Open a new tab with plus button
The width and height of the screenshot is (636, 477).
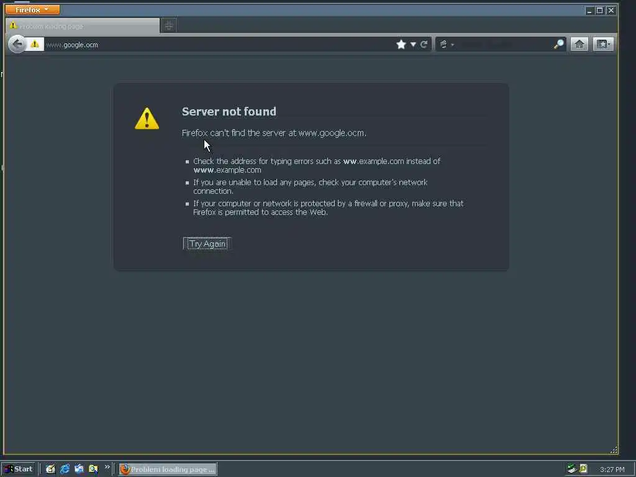point(169,26)
